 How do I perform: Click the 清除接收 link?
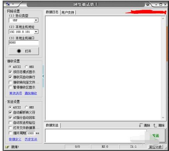(31, 93)
